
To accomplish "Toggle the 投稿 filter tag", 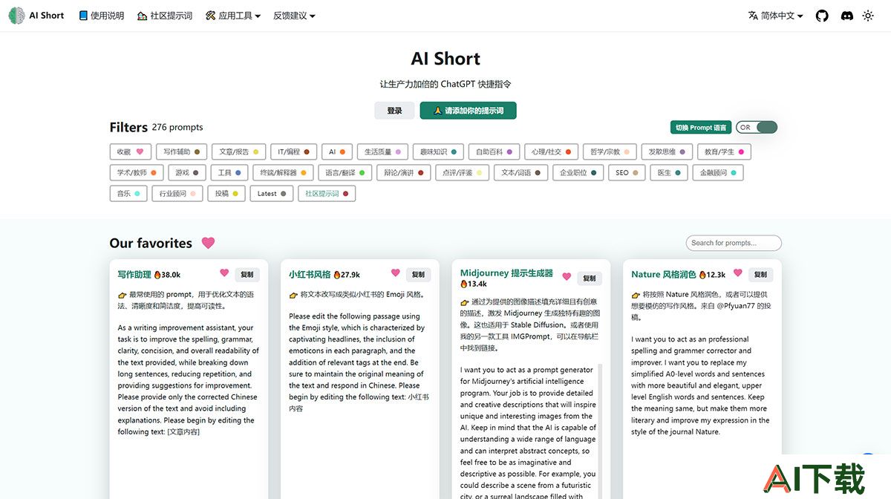I will (226, 193).
